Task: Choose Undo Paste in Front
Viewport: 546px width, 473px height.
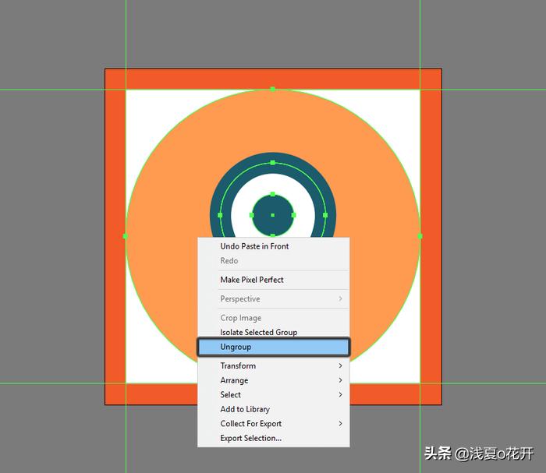Action: [254, 246]
